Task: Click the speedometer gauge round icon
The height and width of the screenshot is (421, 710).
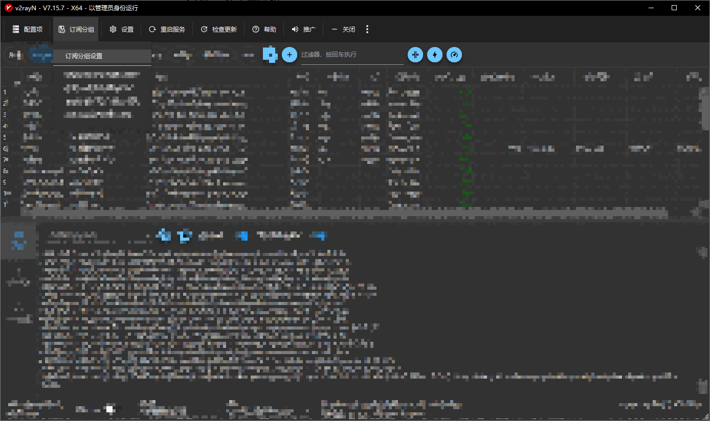Action: [x=454, y=55]
